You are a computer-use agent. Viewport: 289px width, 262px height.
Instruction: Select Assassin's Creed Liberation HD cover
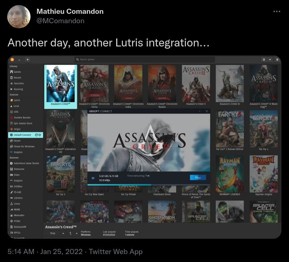[61, 128]
